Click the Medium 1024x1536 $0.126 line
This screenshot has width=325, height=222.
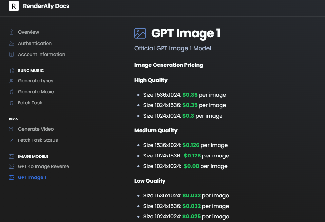click(186, 156)
